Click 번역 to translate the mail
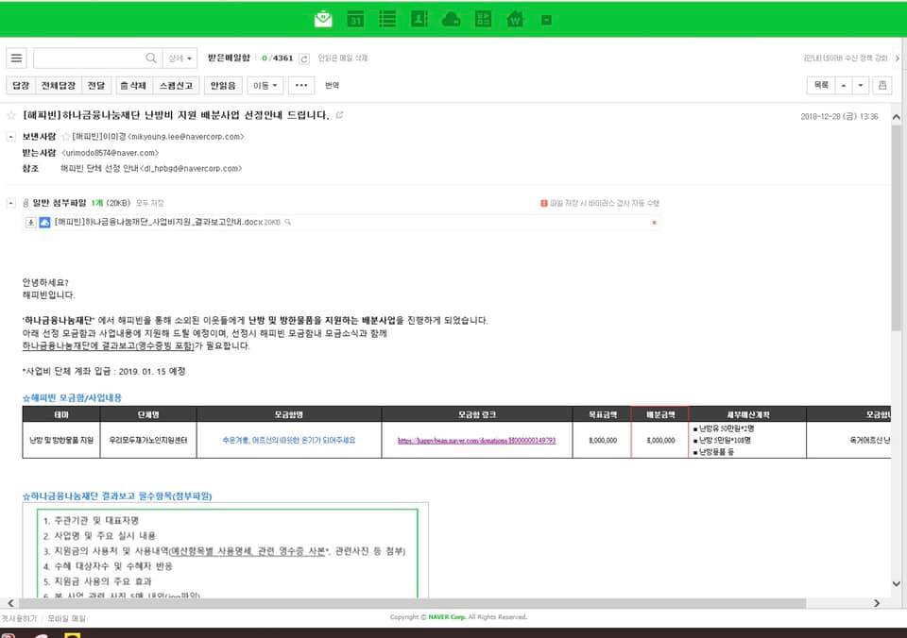907x638 pixels. pos(332,86)
